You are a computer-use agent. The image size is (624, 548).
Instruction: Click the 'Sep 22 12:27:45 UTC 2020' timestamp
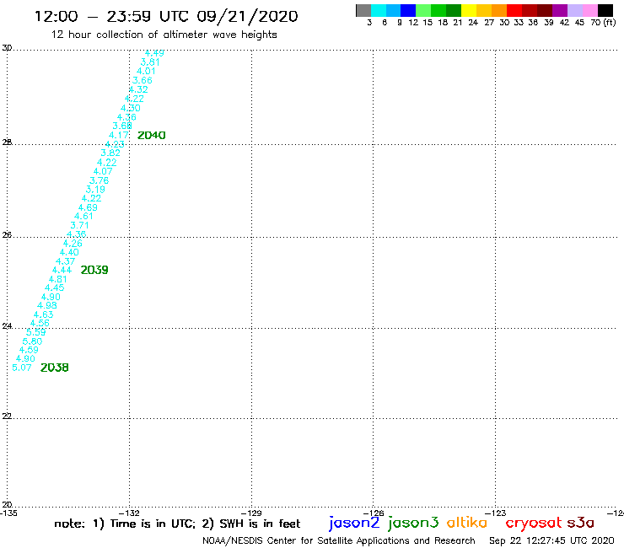point(551,540)
